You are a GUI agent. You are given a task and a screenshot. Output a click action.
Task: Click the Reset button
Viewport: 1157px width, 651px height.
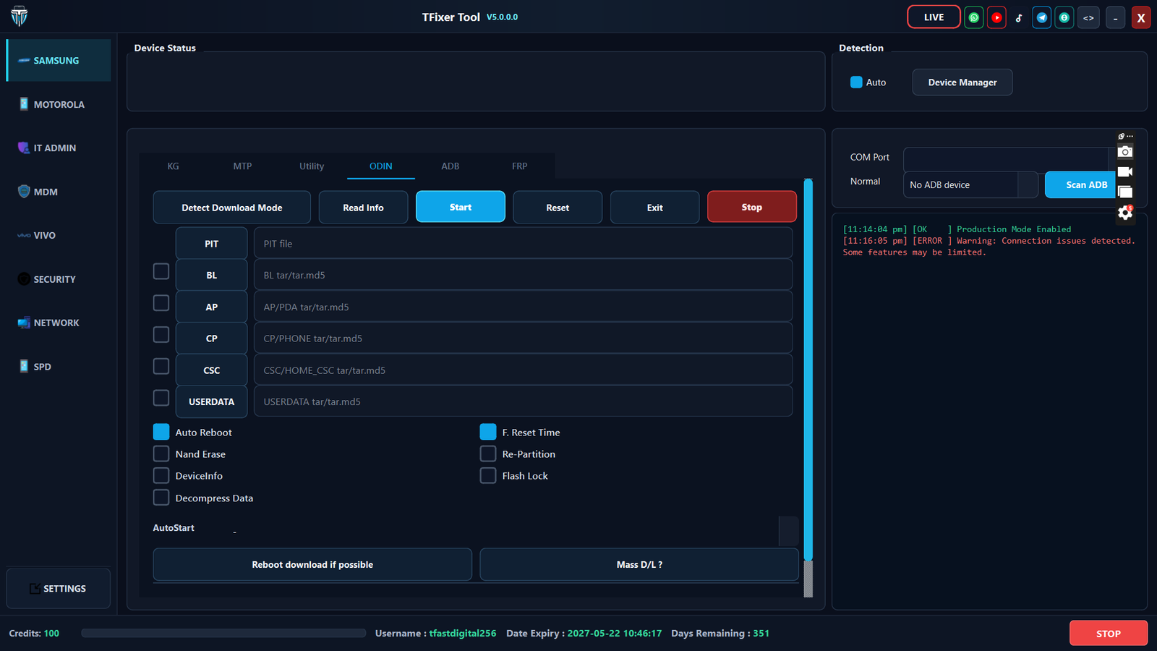click(x=558, y=207)
